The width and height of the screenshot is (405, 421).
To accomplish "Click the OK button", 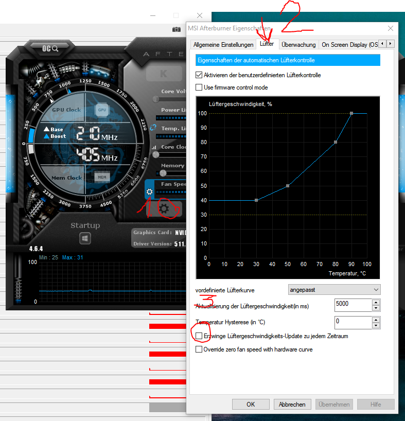I will [x=251, y=405].
